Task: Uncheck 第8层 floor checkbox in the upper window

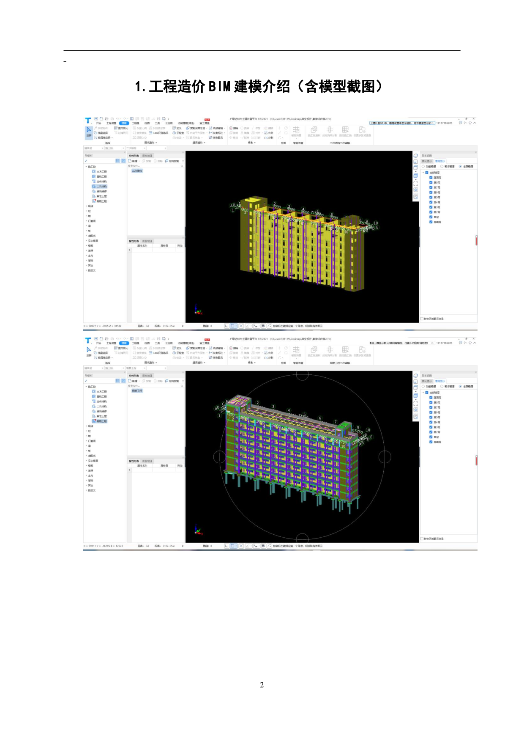Action: [431, 183]
